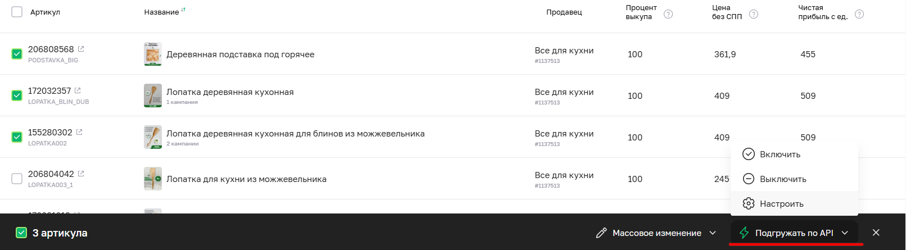Close the bulk selection bar
The width and height of the screenshot is (906, 250).
tap(876, 233)
